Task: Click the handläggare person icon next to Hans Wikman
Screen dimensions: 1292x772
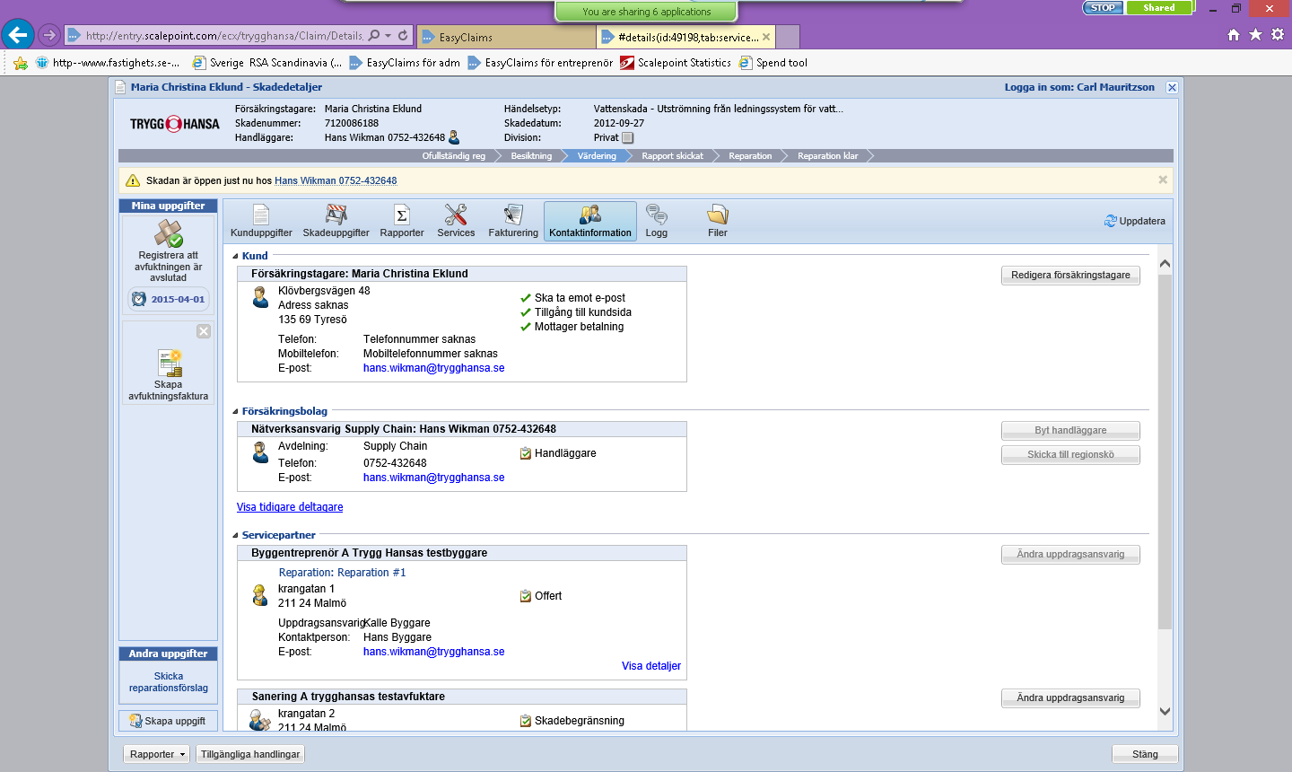Action: tap(454, 137)
